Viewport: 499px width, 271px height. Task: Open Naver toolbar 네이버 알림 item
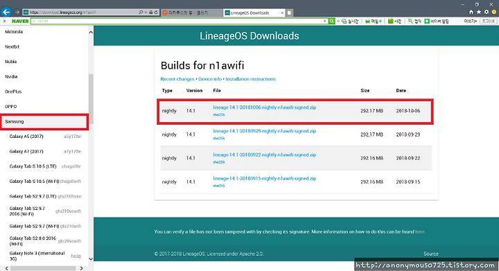(x=437, y=21)
